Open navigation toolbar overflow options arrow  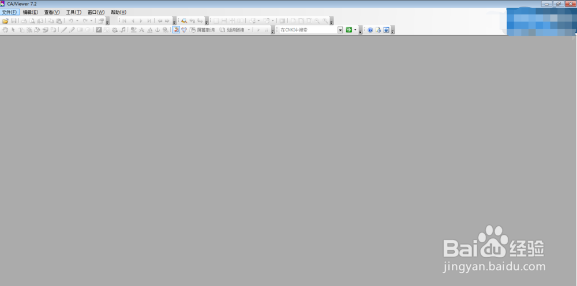coord(174,21)
